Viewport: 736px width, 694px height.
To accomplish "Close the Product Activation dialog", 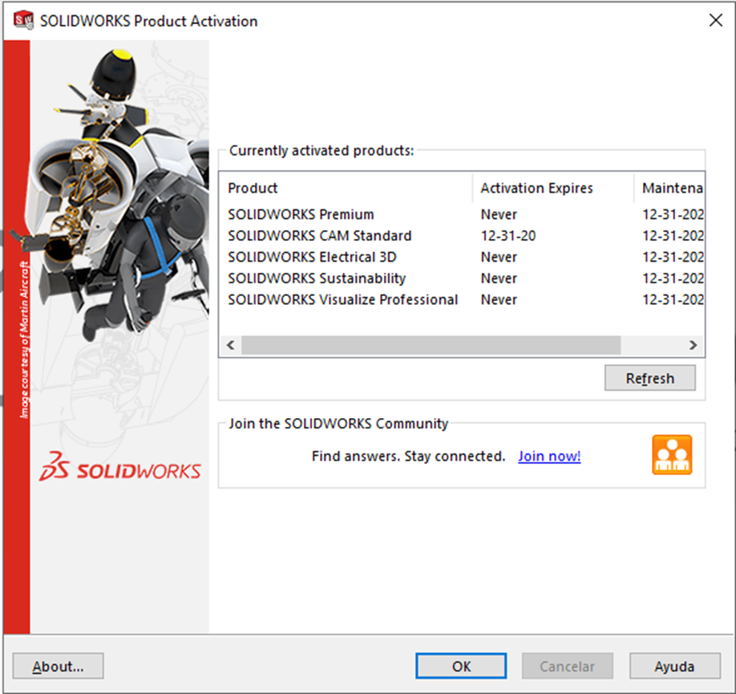I will 715,20.
